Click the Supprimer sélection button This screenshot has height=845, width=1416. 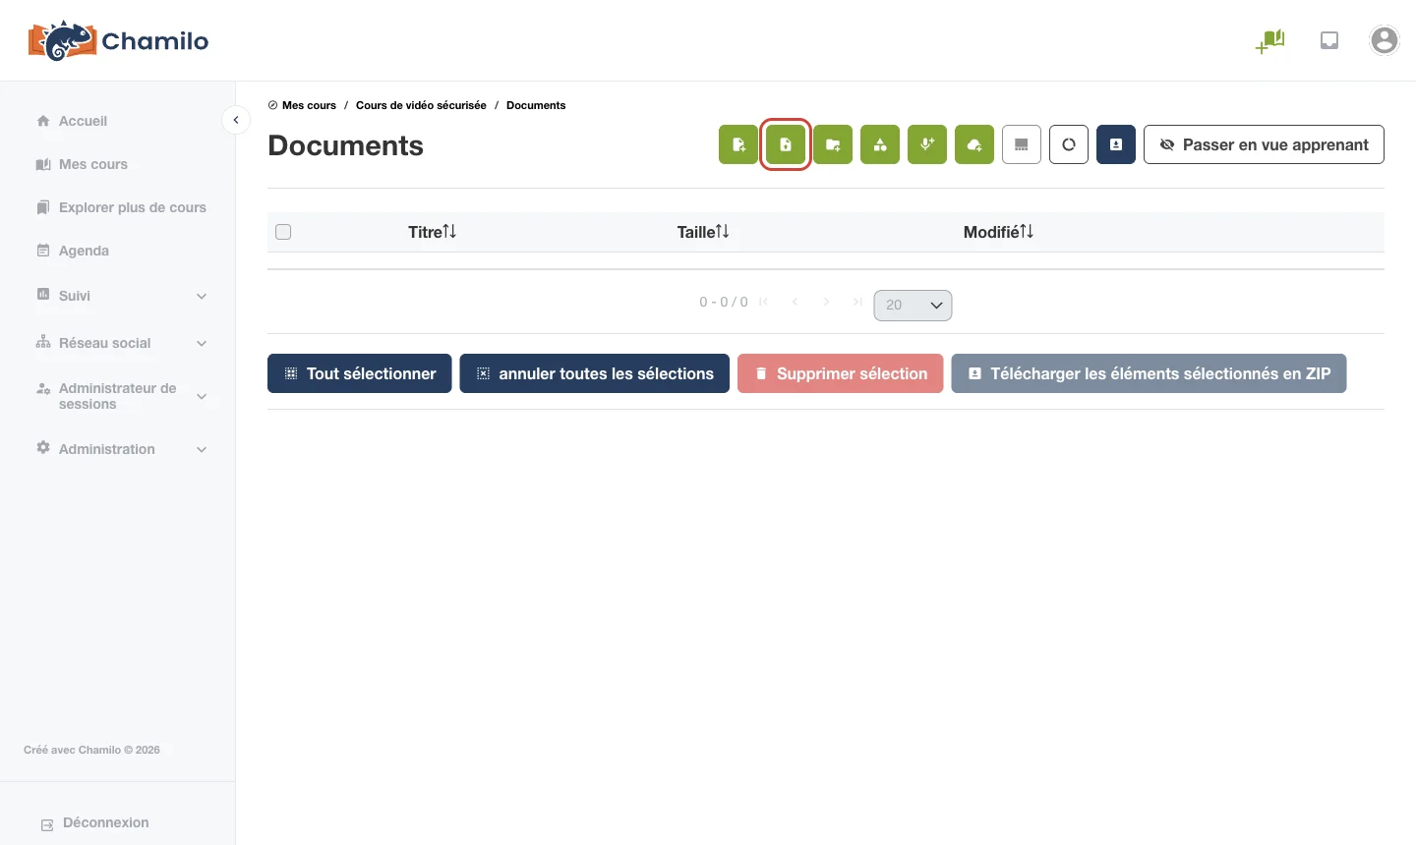(841, 373)
